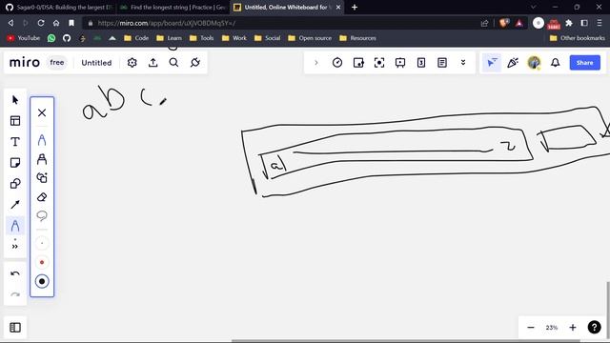The height and width of the screenshot is (343, 610).
Task: Open the notifications bell
Action: 555,63
